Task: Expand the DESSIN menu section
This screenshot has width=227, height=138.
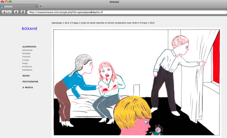Action: (x=26, y=76)
